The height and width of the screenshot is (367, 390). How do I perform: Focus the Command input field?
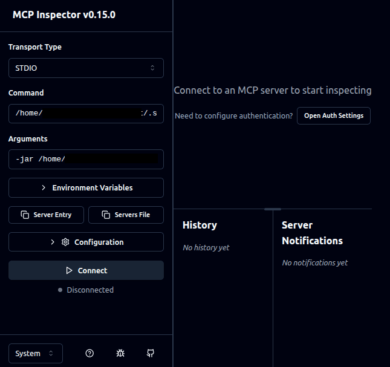pos(86,113)
